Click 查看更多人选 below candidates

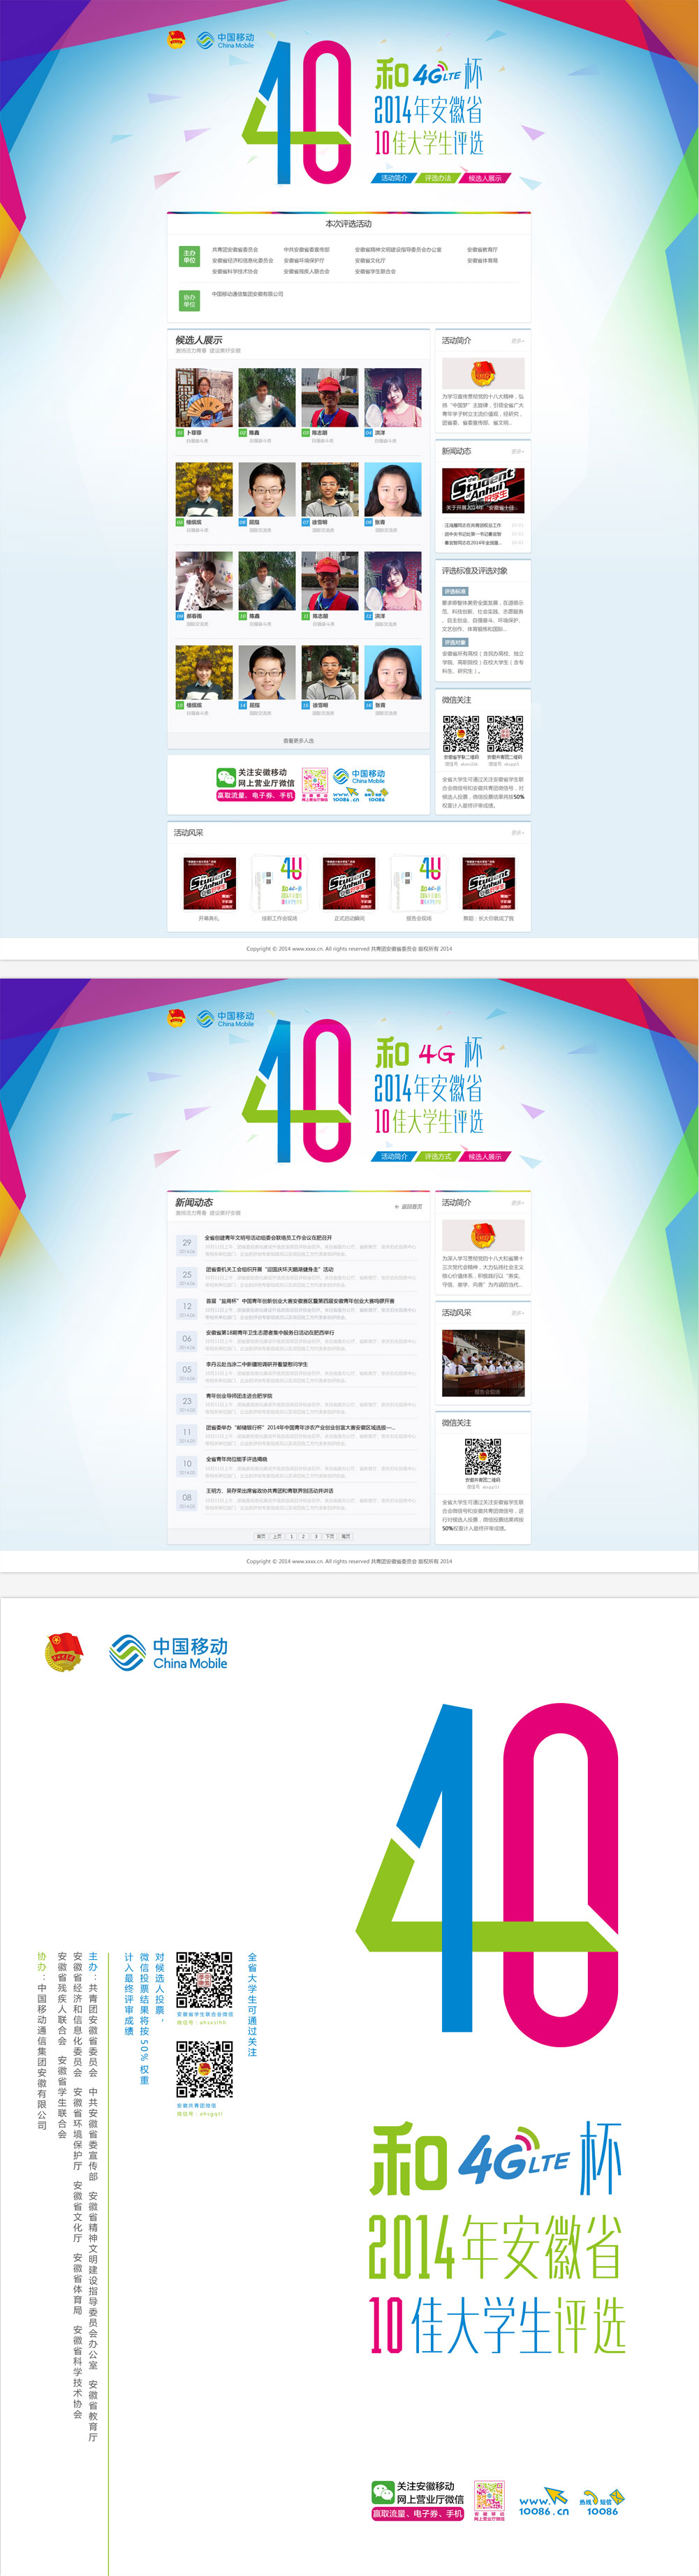[x=298, y=741]
